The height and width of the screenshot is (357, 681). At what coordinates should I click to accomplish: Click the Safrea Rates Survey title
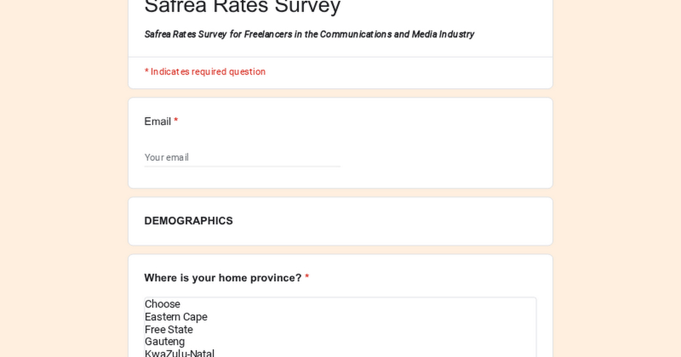click(242, 7)
